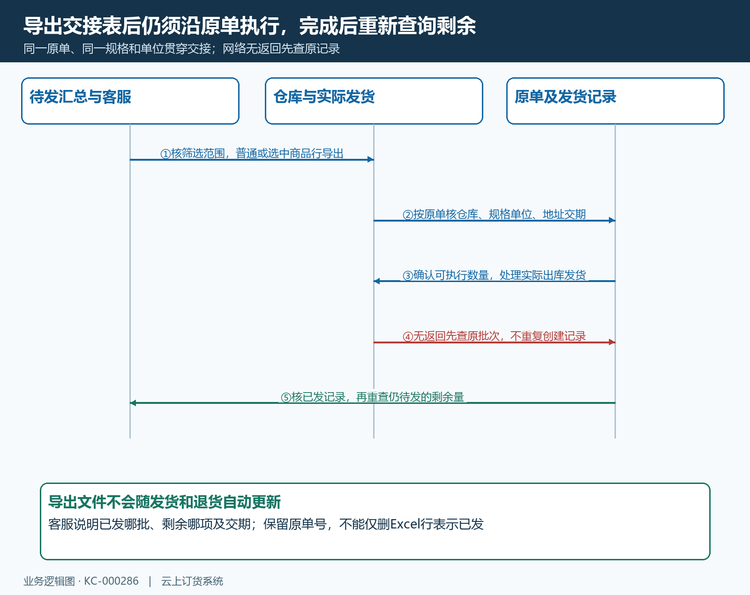Click note line starting 客服说明已发哪批、剩余哪项及交期
750x595 pixels.
(266, 524)
